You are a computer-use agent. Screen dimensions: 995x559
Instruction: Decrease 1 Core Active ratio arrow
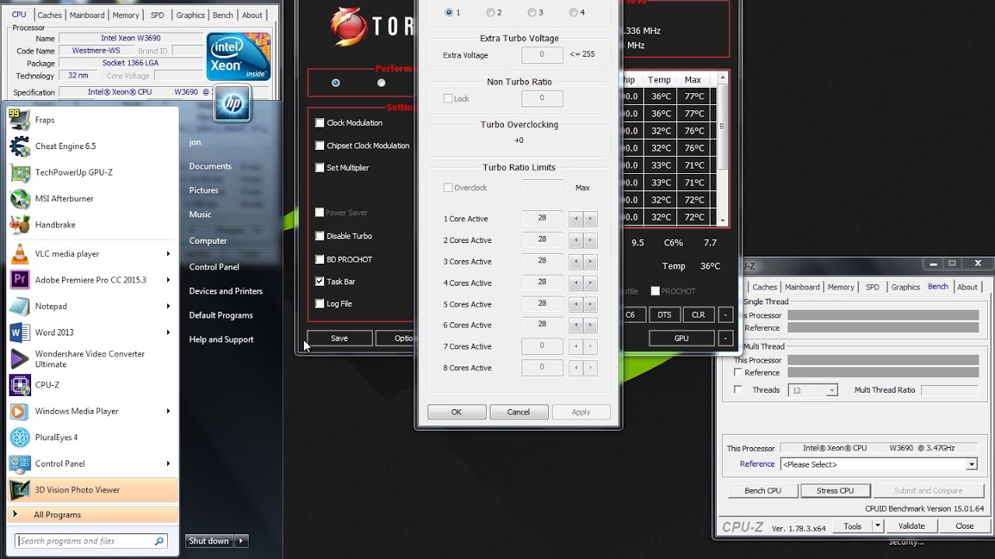tap(576, 219)
